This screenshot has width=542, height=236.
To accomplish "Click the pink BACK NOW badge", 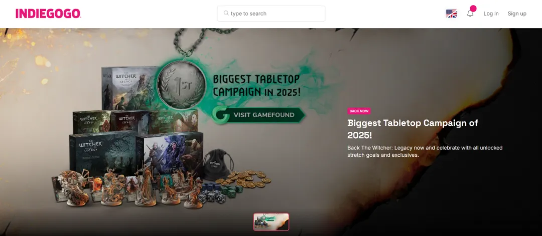I will 359,111.
